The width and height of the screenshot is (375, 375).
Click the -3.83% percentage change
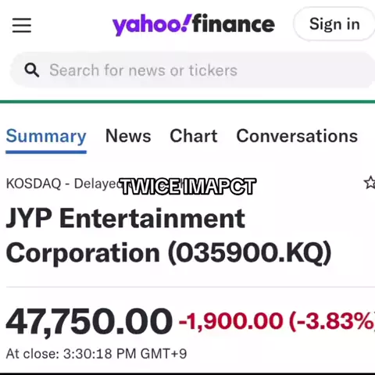pyautogui.click(x=332, y=321)
